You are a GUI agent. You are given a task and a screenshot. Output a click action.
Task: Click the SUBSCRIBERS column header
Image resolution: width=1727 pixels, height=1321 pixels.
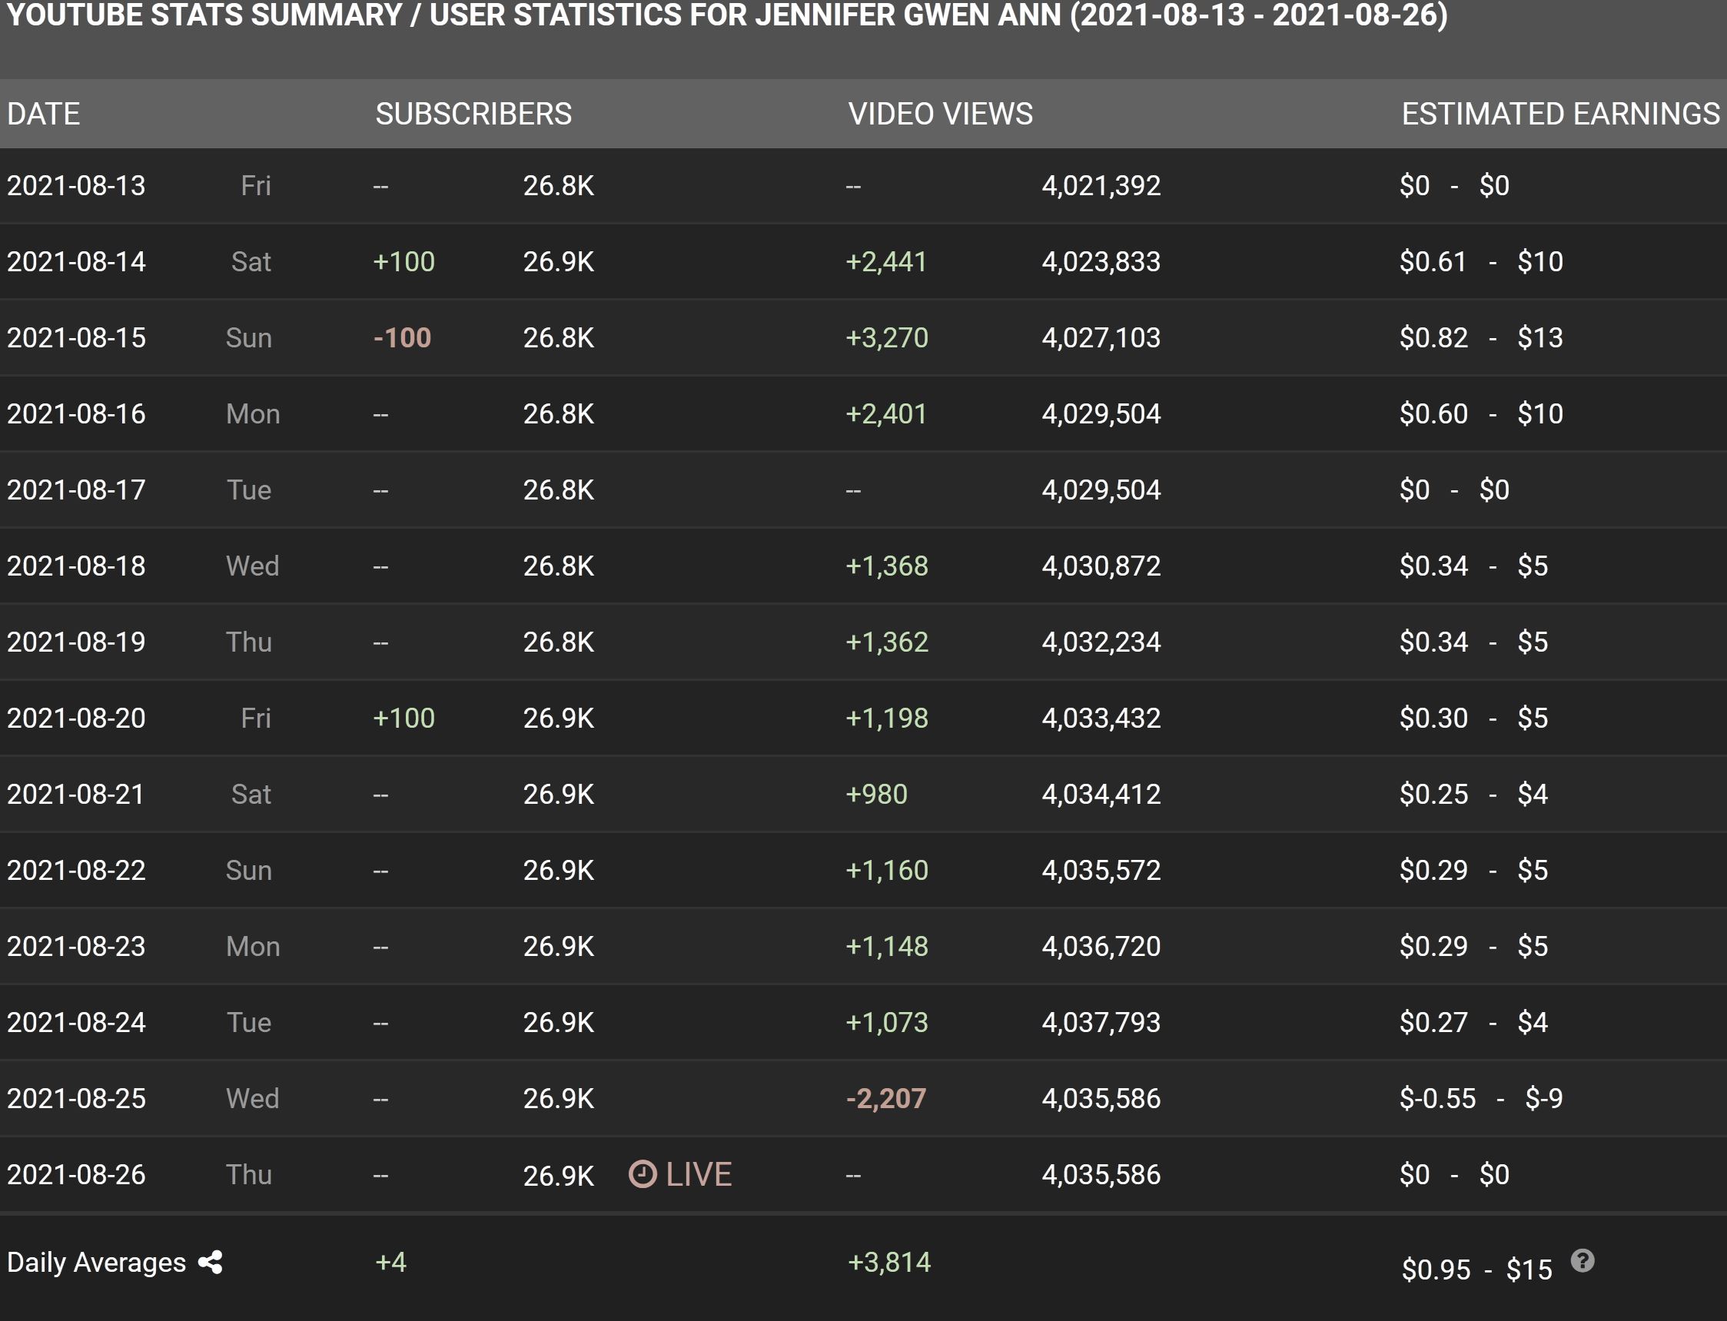tap(473, 114)
